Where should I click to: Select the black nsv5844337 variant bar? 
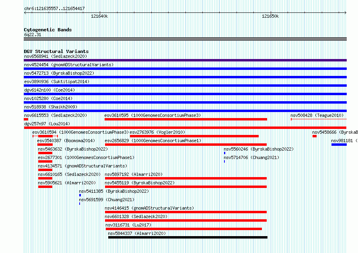(188, 237)
